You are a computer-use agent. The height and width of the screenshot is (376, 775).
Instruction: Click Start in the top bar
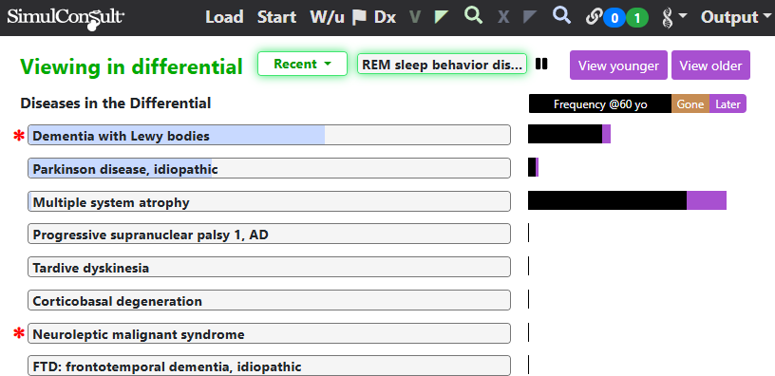click(x=276, y=17)
